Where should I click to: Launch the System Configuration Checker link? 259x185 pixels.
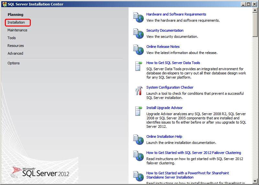pos(170,87)
